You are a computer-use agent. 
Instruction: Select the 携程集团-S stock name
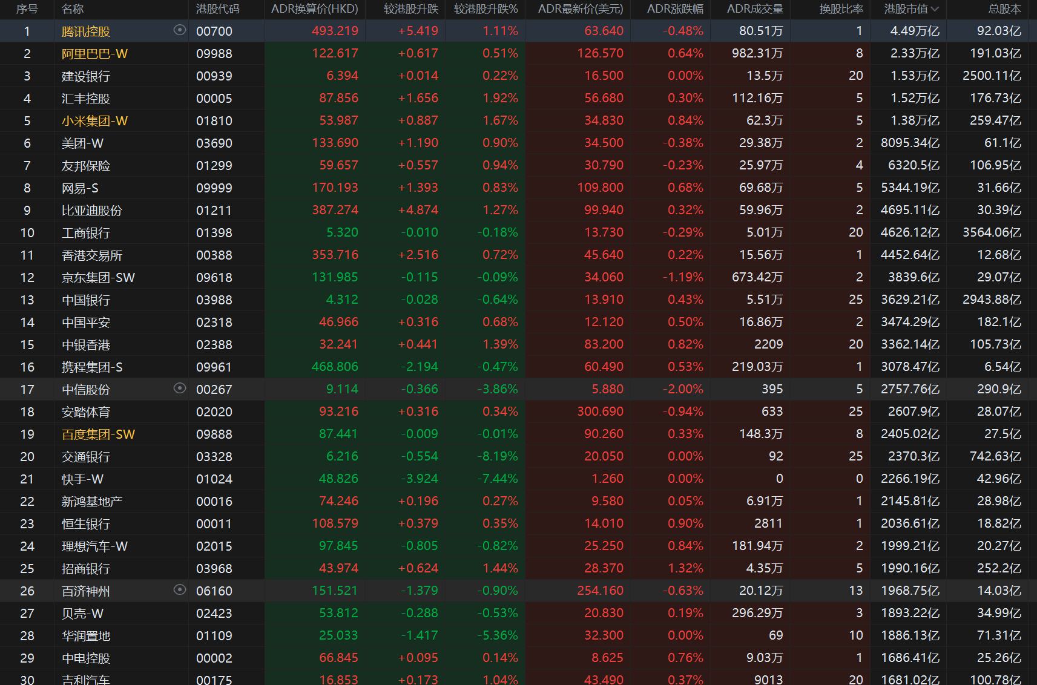[x=93, y=367]
